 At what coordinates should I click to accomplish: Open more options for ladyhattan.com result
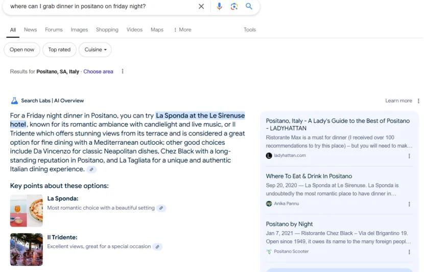pyautogui.click(x=409, y=156)
